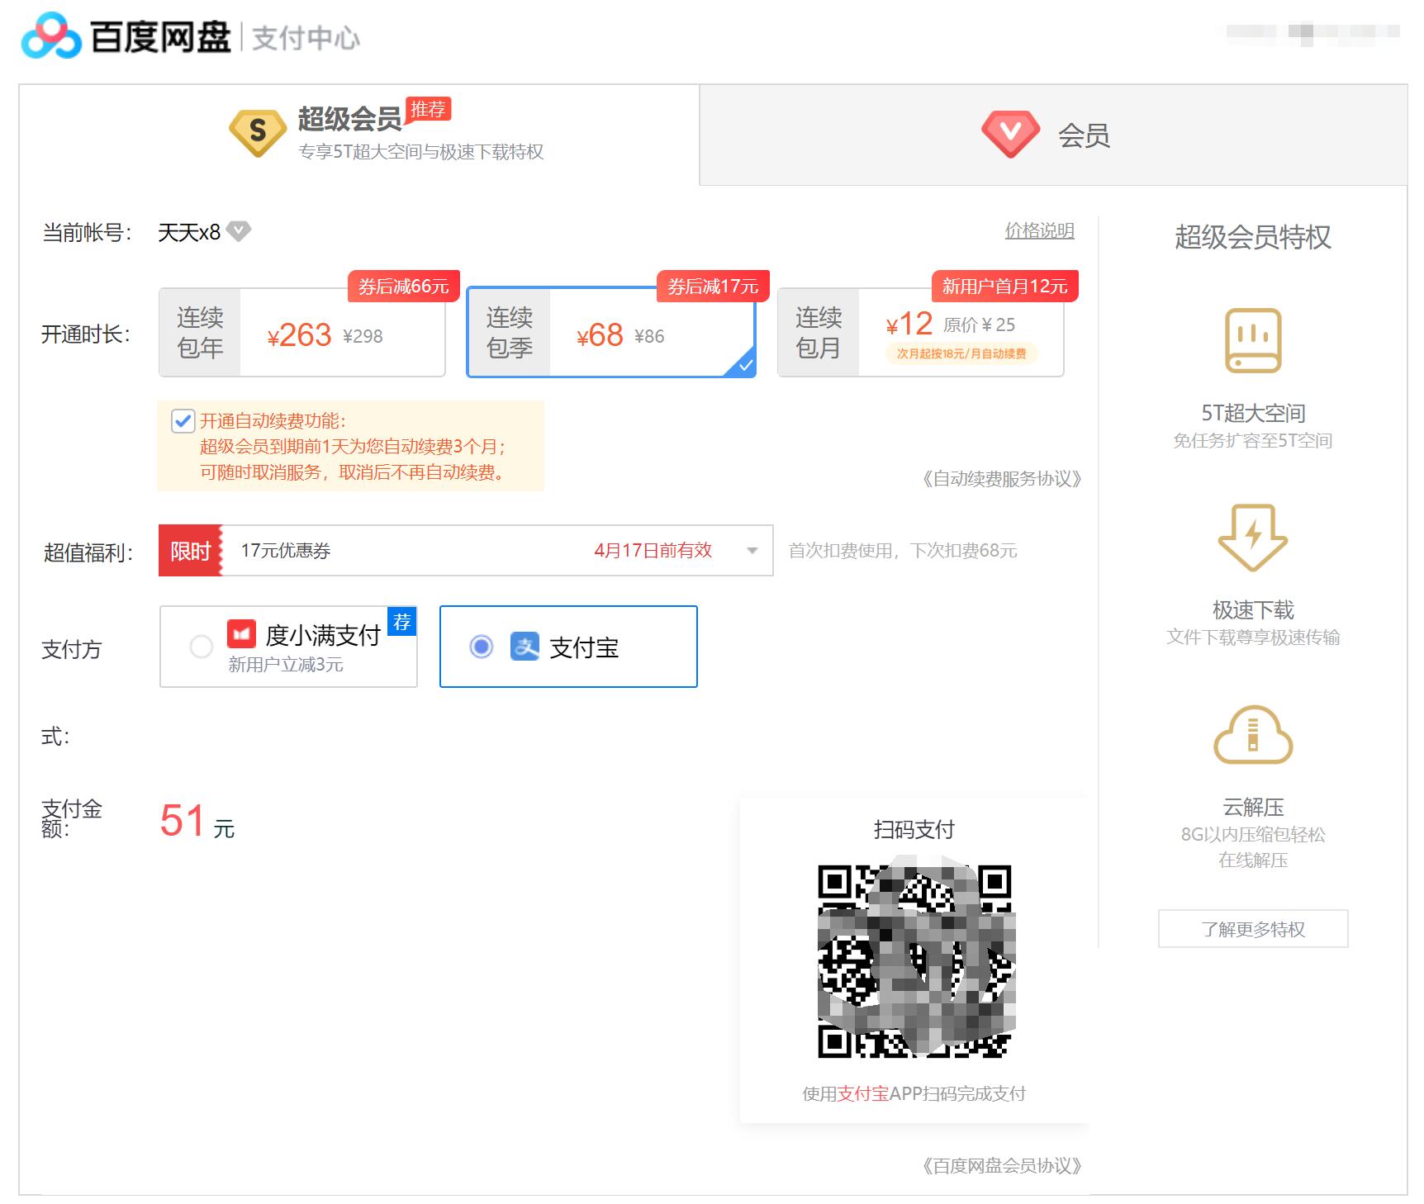The width and height of the screenshot is (1424, 1204).
Task: Click the 了解更多特权 button
Action: pos(1253,929)
